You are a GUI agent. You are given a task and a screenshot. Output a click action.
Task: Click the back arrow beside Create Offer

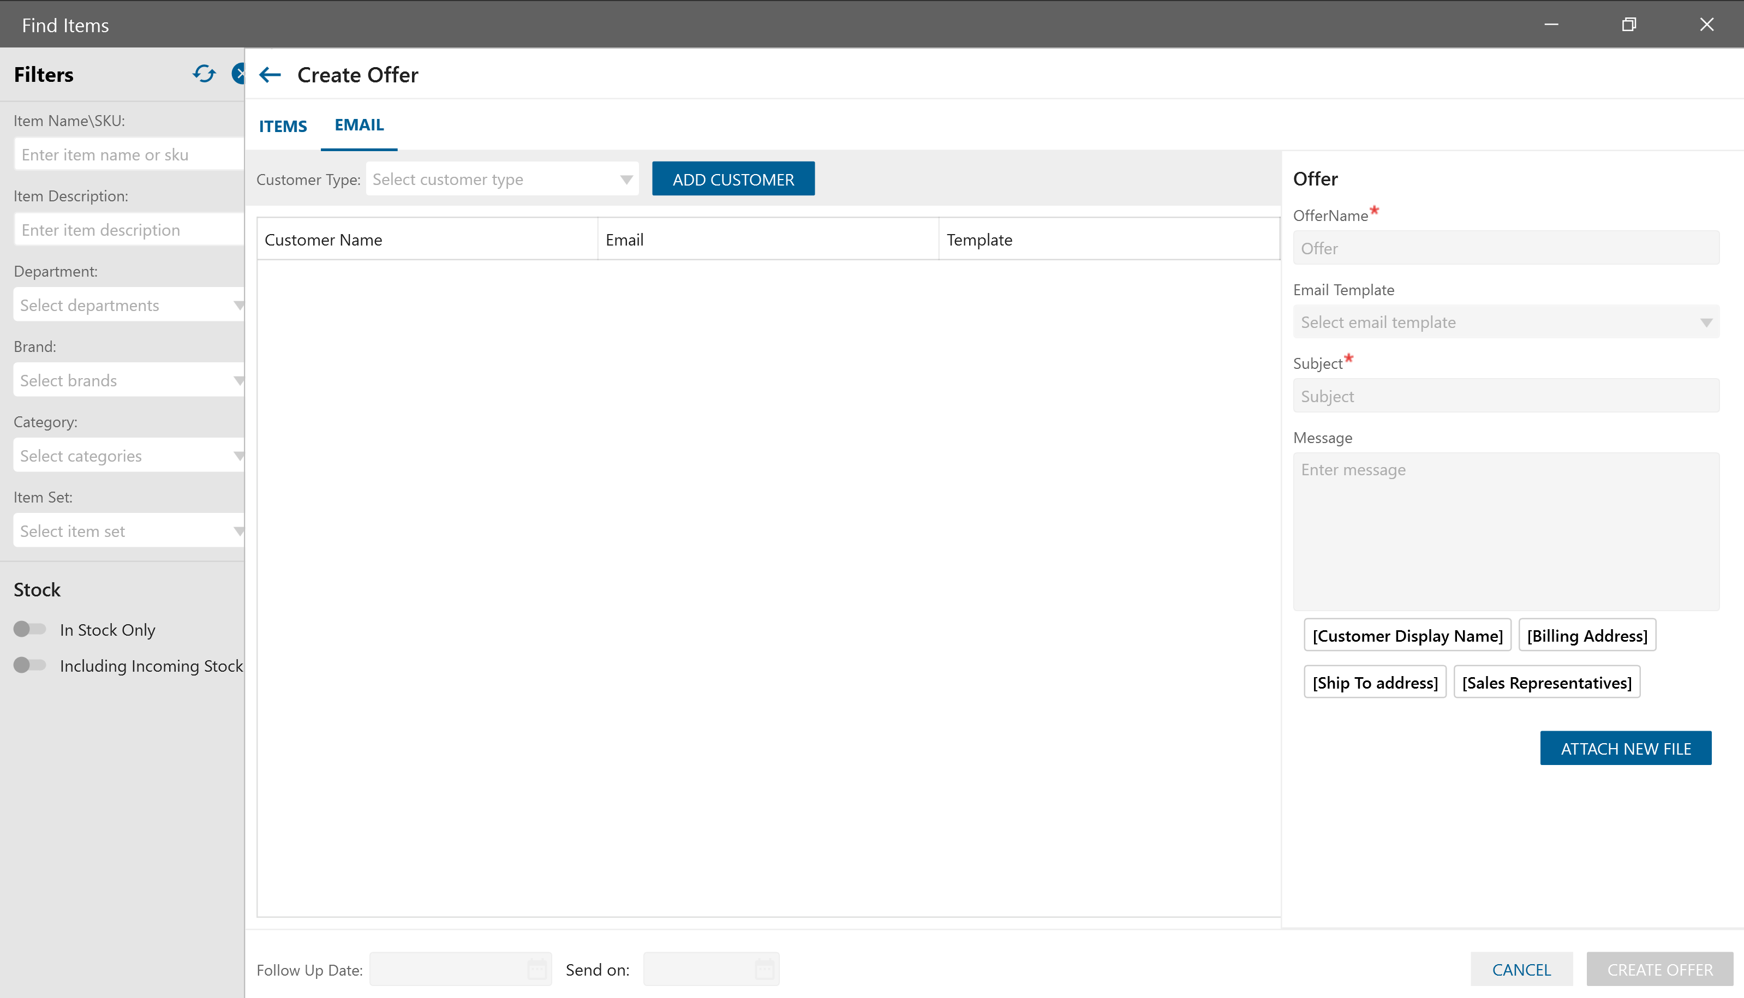[x=270, y=75]
